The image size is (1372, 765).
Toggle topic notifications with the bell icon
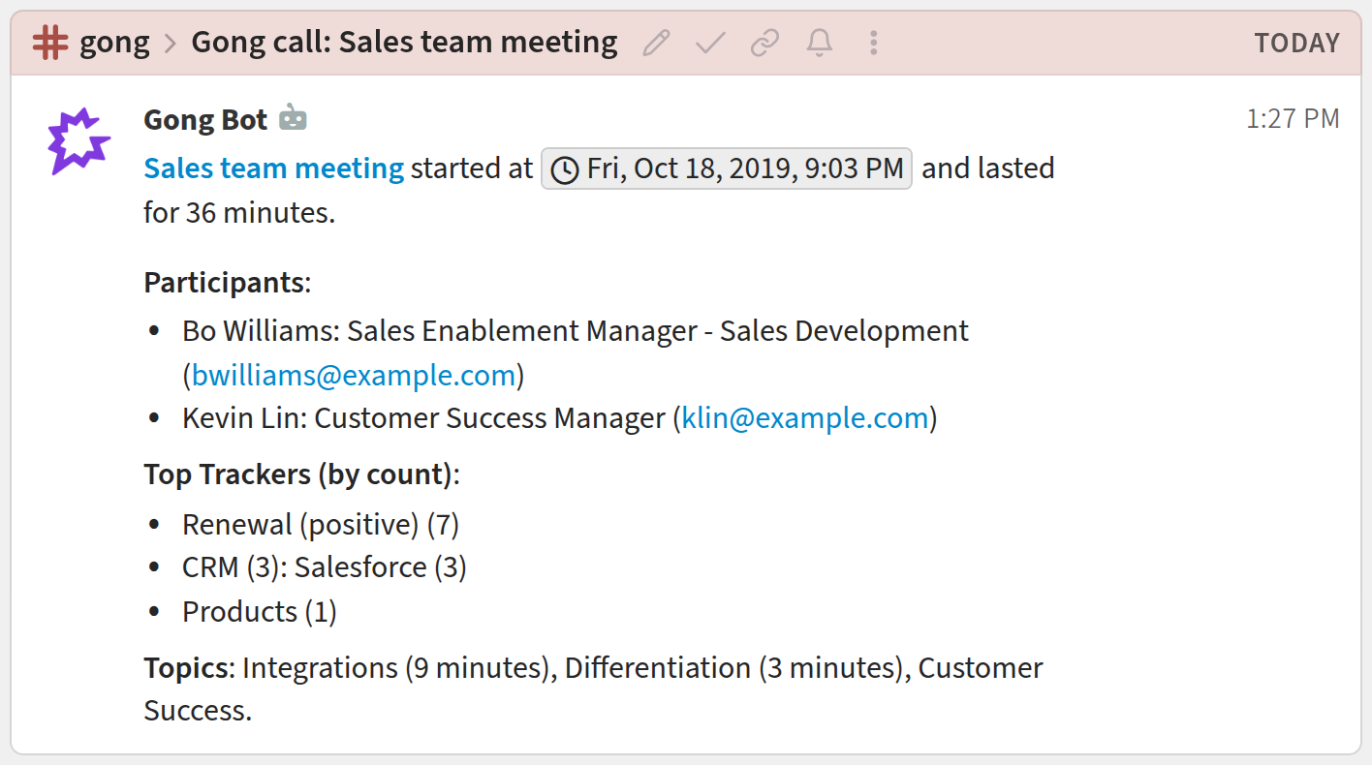pos(820,43)
